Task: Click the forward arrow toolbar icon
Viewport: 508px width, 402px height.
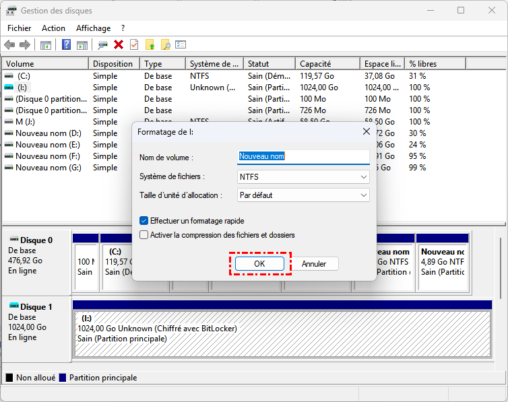Action: pos(25,45)
